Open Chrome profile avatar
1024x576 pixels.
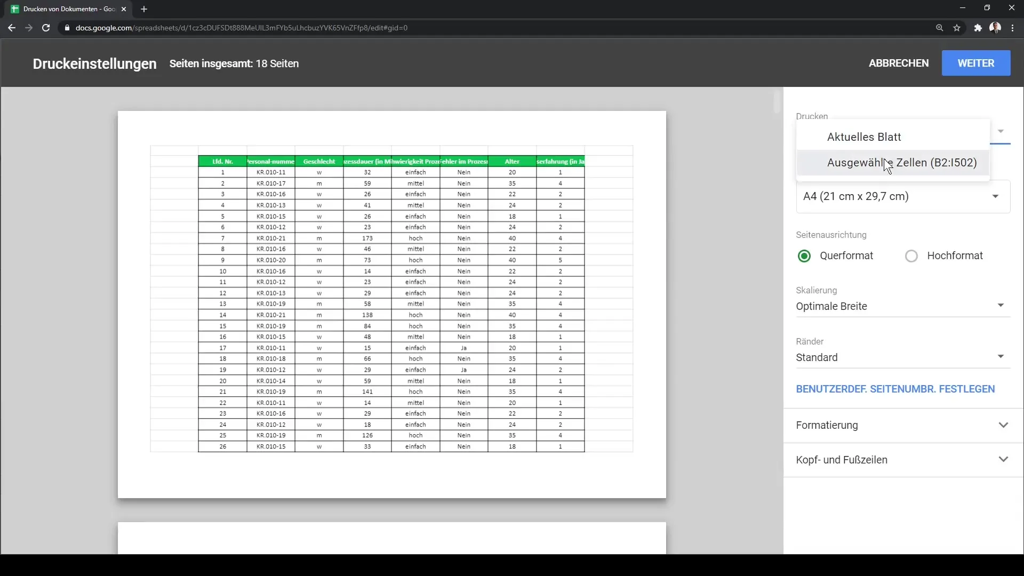pos(995,28)
